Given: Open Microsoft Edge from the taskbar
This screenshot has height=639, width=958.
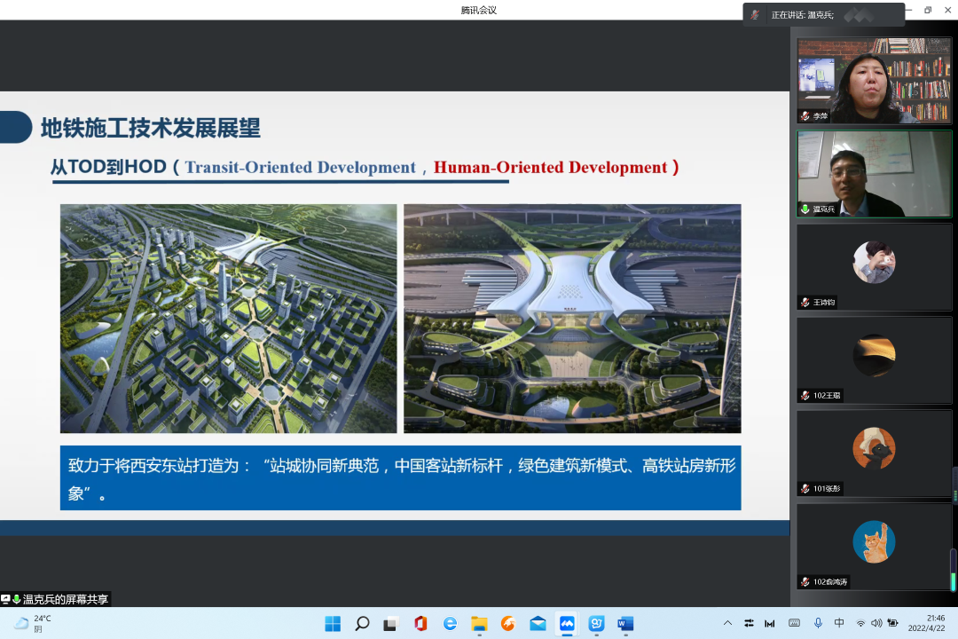Looking at the screenshot, I should point(450,623).
